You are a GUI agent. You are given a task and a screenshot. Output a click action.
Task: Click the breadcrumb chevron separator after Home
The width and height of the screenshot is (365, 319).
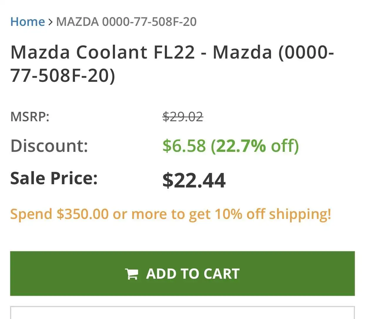pyautogui.click(x=51, y=22)
